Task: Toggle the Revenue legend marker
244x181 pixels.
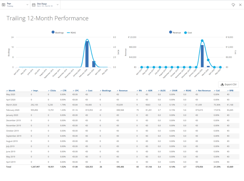Action: [x=170, y=32]
